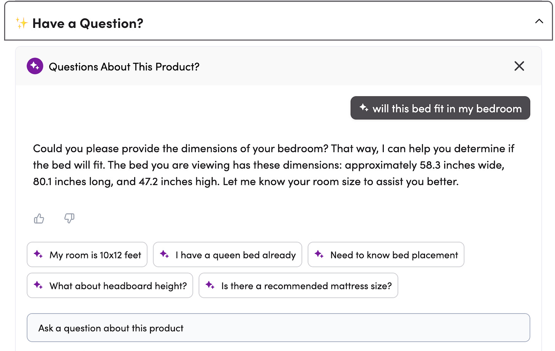This screenshot has height=351, width=555.
Task: Pick 'Need to know bed placement' chip
Action: tap(386, 254)
